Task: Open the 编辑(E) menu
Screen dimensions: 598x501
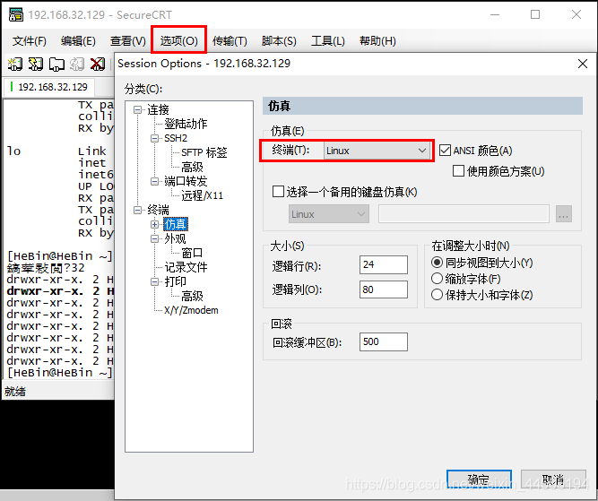Action: click(78, 41)
